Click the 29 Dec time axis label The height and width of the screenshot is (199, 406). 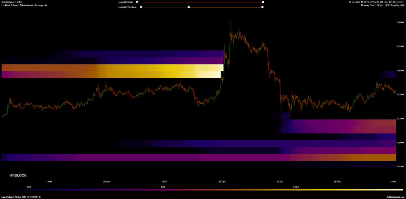(x=222, y=181)
